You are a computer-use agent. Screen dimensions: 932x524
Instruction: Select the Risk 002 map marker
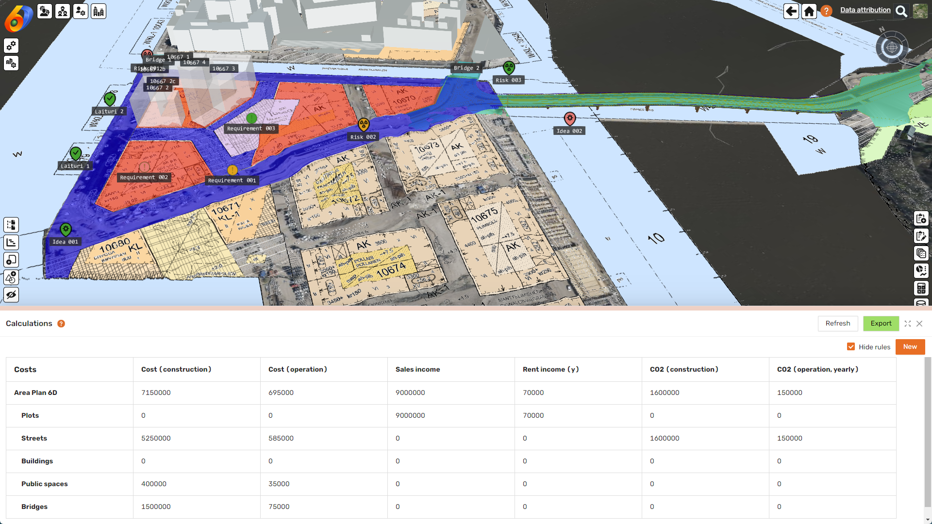[364, 125]
